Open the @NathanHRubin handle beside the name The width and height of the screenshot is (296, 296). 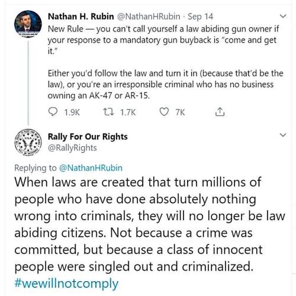pos(149,17)
